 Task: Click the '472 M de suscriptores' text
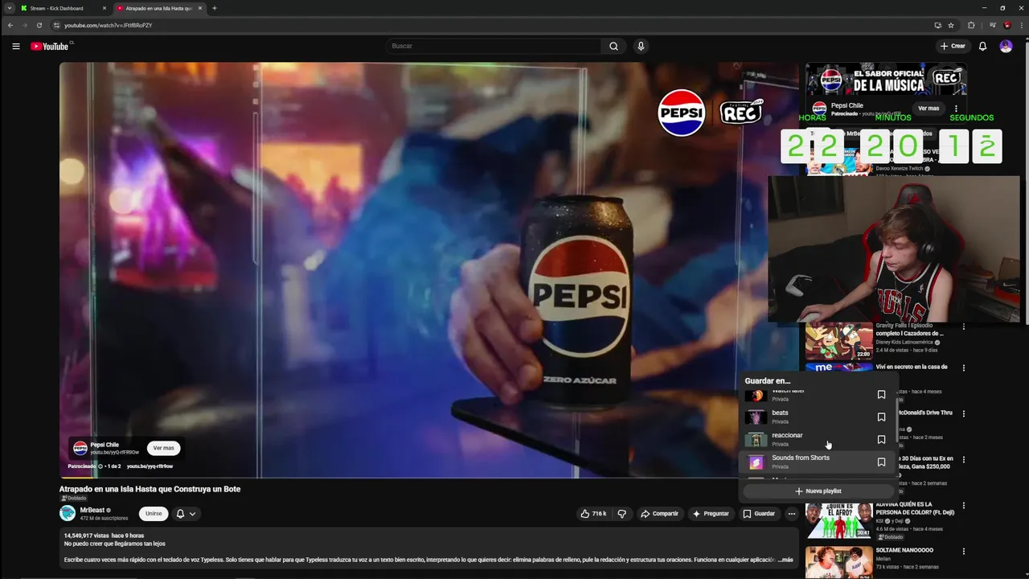(104, 519)
